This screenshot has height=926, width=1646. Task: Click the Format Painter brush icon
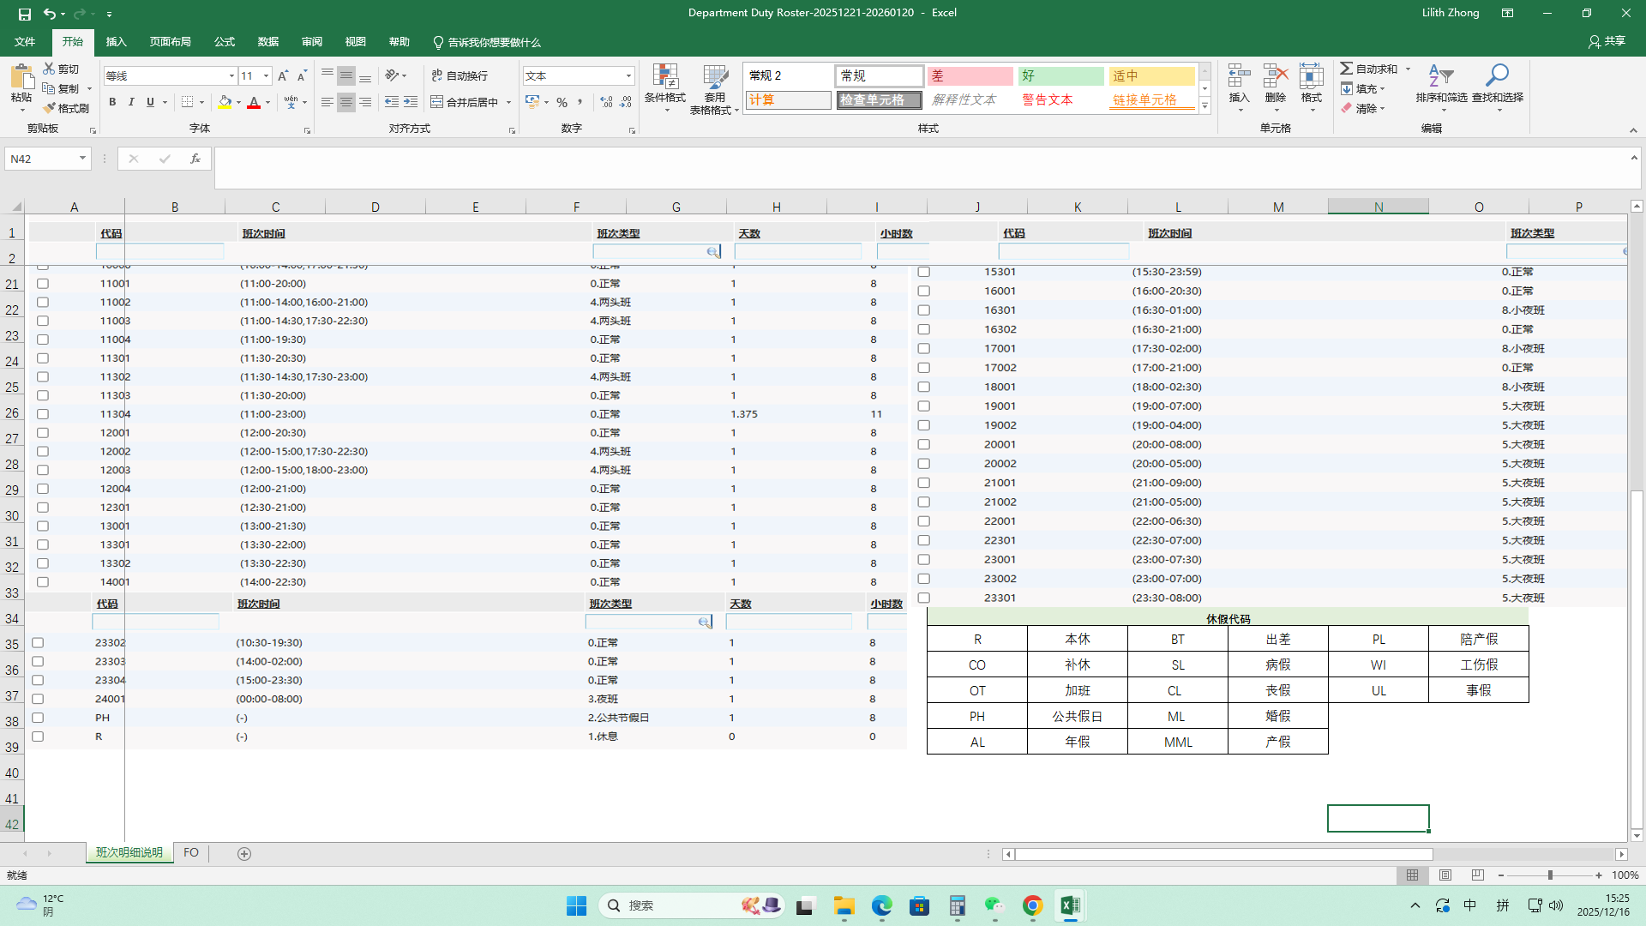pos(50,108)
